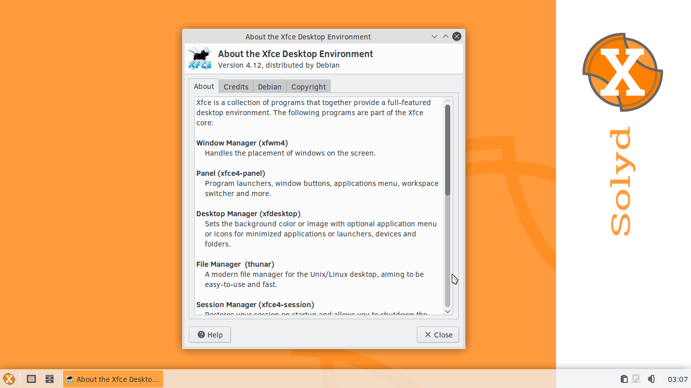The height and width of the screenshot is (388, 691).
Task: Click the "Session Manager (xfce4-session)" heading
Action: [255, 305]
